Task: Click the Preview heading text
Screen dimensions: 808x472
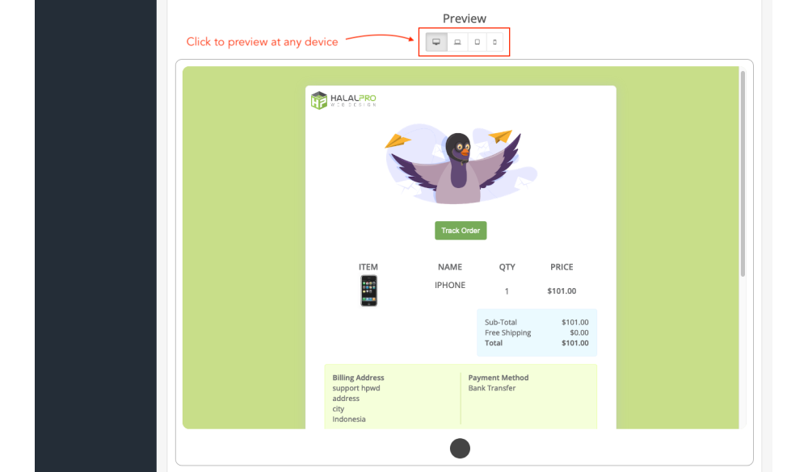Action: [x=465, y=19]
